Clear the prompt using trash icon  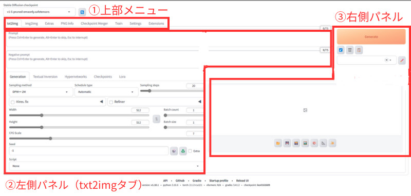(x=350, y=50)
